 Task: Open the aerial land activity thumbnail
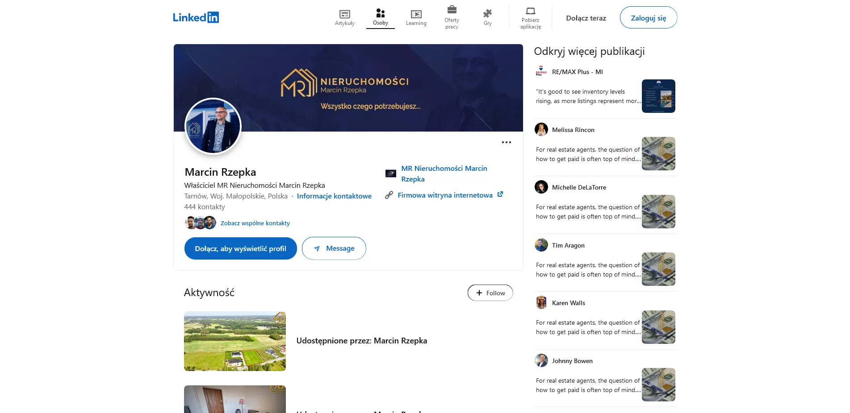click(235, 341)
